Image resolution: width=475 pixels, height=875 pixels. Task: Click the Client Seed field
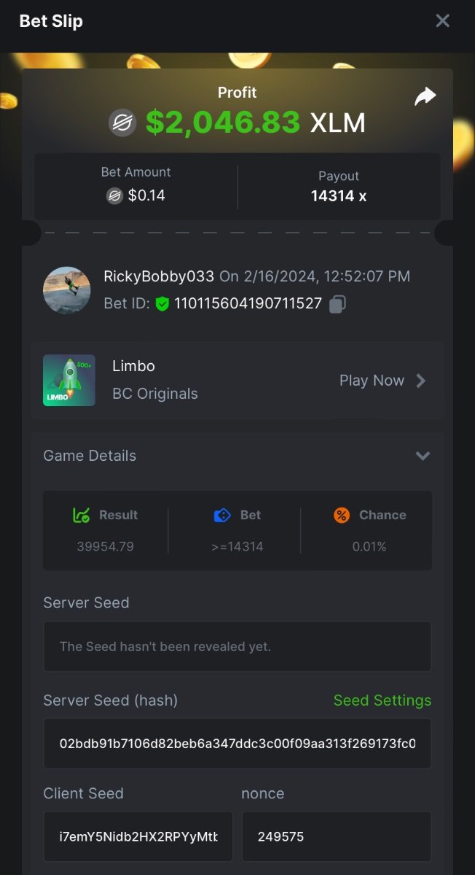pos(138,836)
